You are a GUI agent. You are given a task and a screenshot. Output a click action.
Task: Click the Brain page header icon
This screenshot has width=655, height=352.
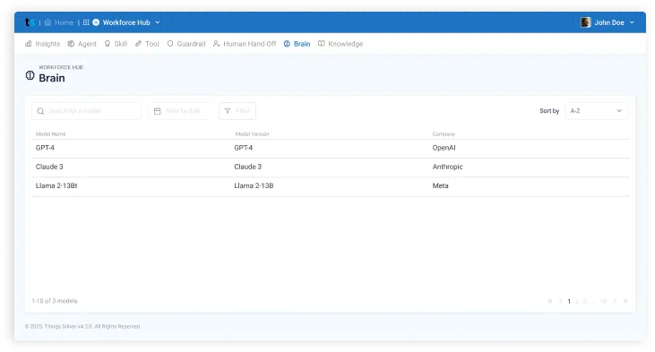[x=30, y=75]
